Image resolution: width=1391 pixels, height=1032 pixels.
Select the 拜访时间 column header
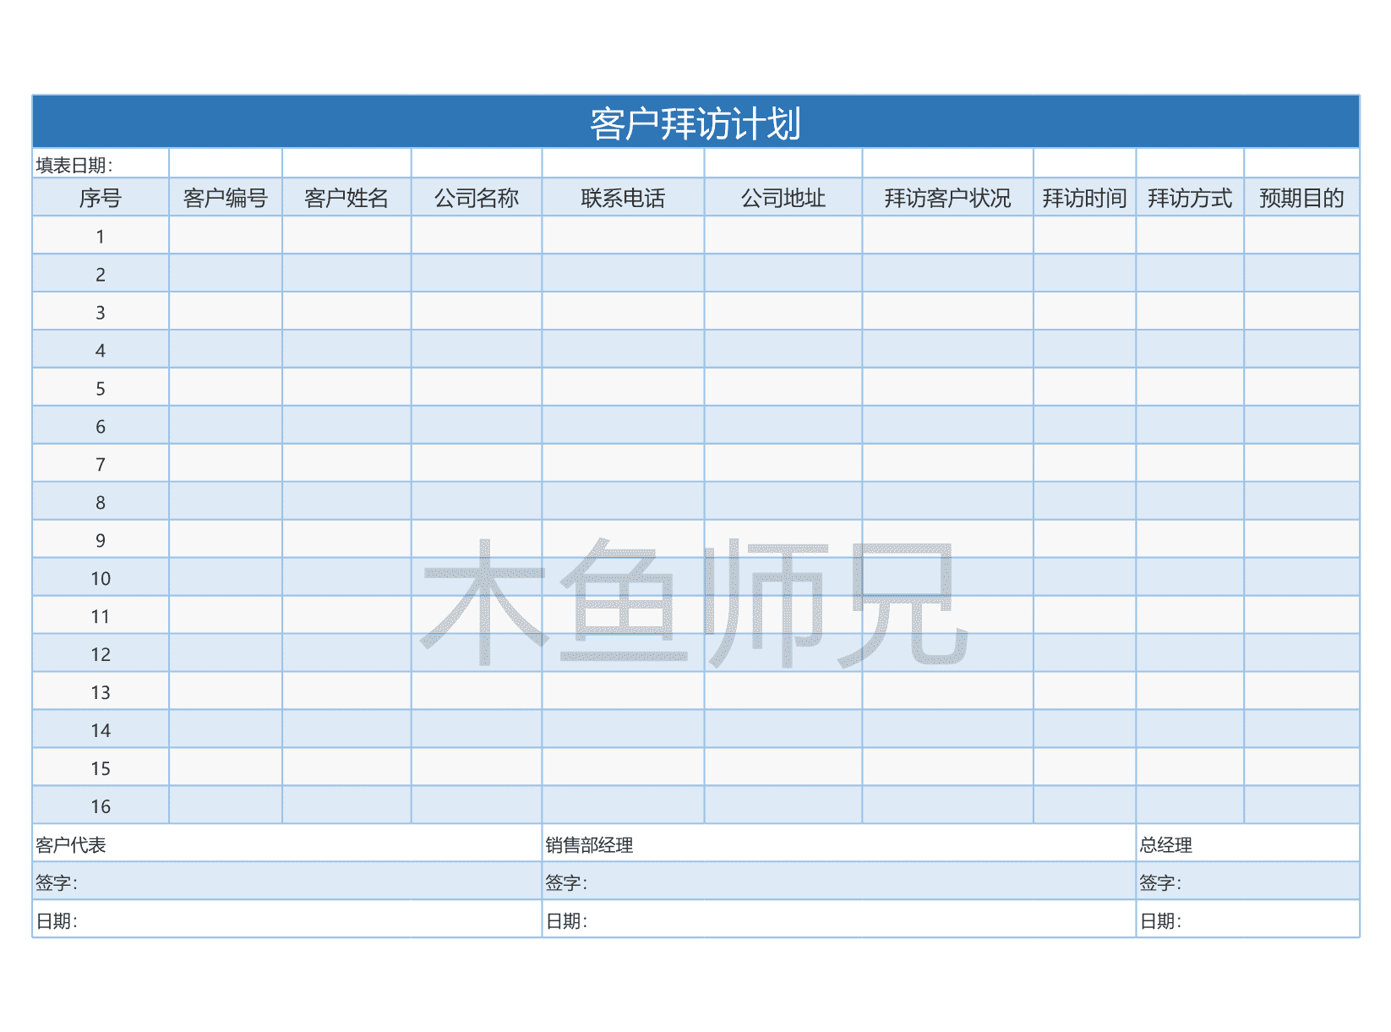pos(1084,197)
